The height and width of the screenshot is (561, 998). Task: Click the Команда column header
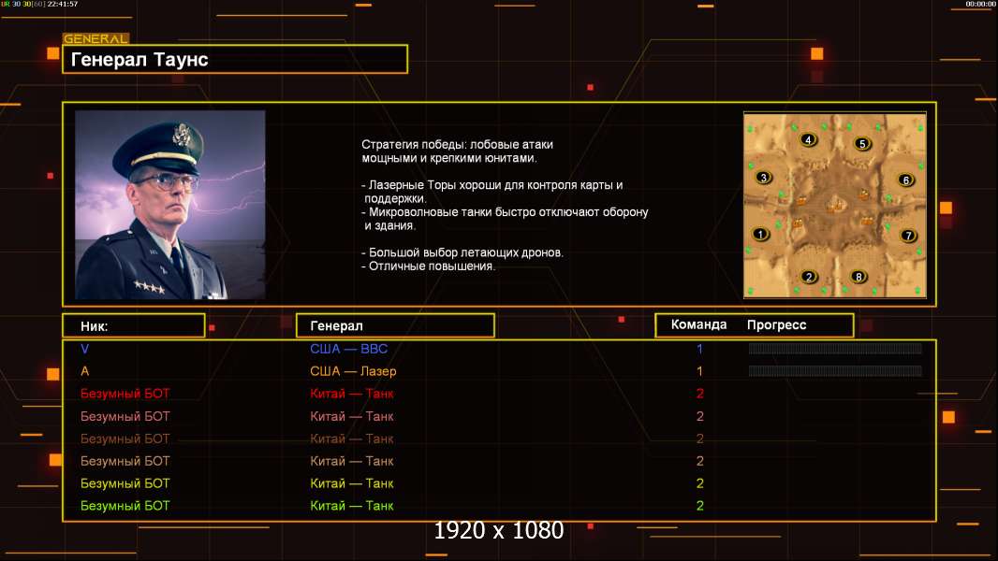(x=698, y=324)
